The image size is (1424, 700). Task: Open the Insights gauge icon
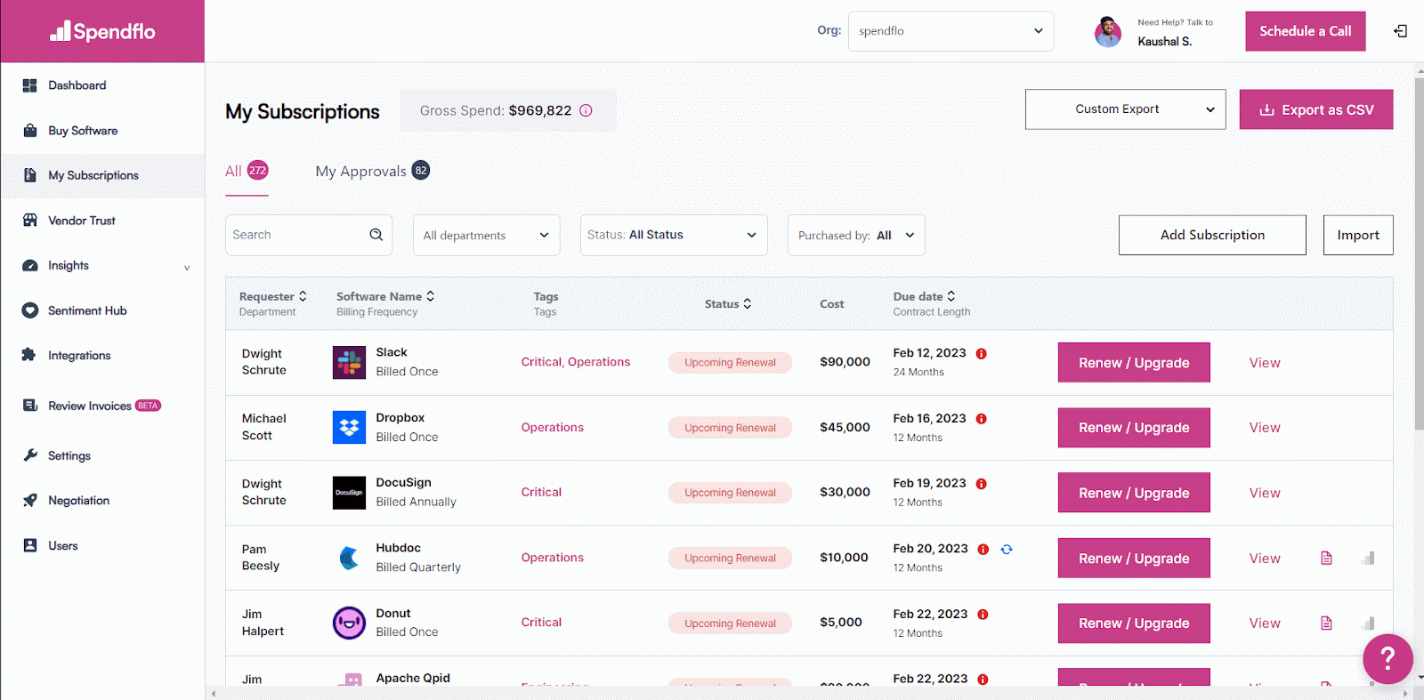pos(30,265)
